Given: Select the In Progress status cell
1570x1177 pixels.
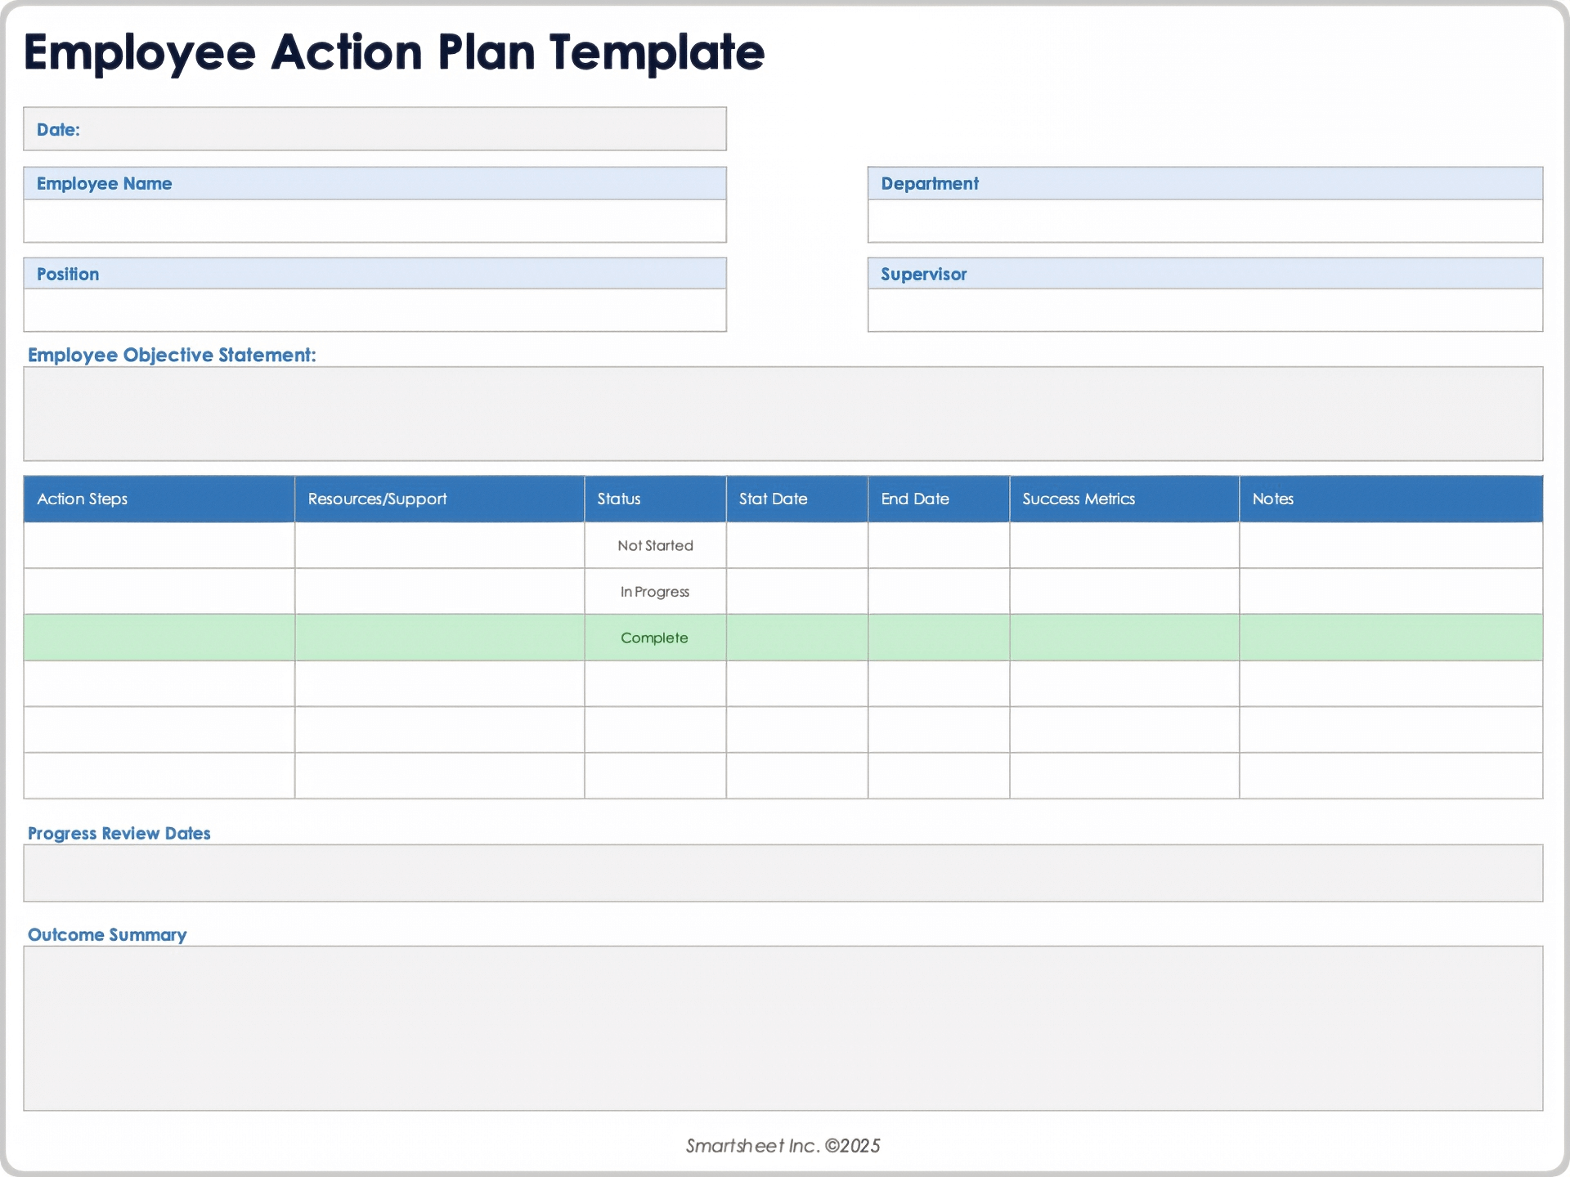Looking at the screenshot, I should [x=654, y=592].
